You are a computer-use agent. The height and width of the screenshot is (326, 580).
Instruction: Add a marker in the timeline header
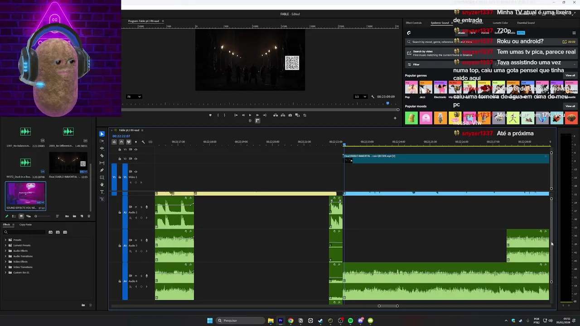point(135,142)
